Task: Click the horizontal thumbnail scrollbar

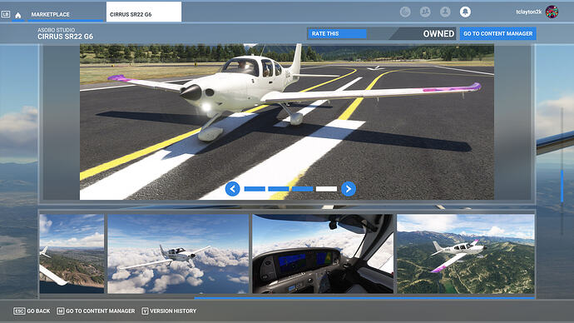Action: click(x=364, y=298)
